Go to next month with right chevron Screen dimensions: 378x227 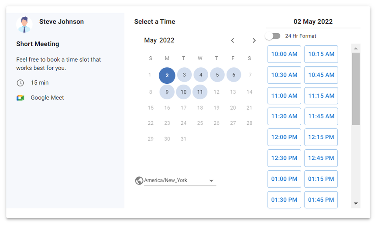coord(254,41)
